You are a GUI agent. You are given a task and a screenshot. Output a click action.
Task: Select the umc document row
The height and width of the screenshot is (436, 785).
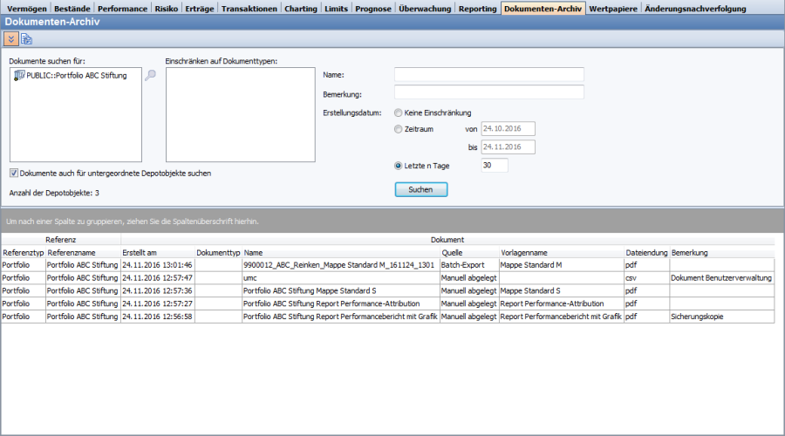click(340, 277)
